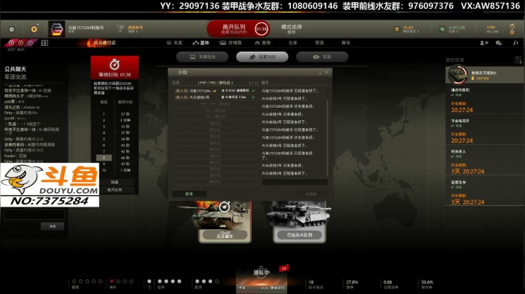
Task: Click the 18 battles stat
Action: [x=316, y=285]
